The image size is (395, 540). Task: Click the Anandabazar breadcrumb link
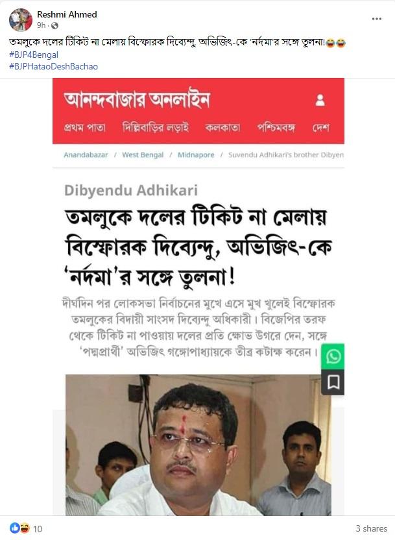[x=86, y=155]
